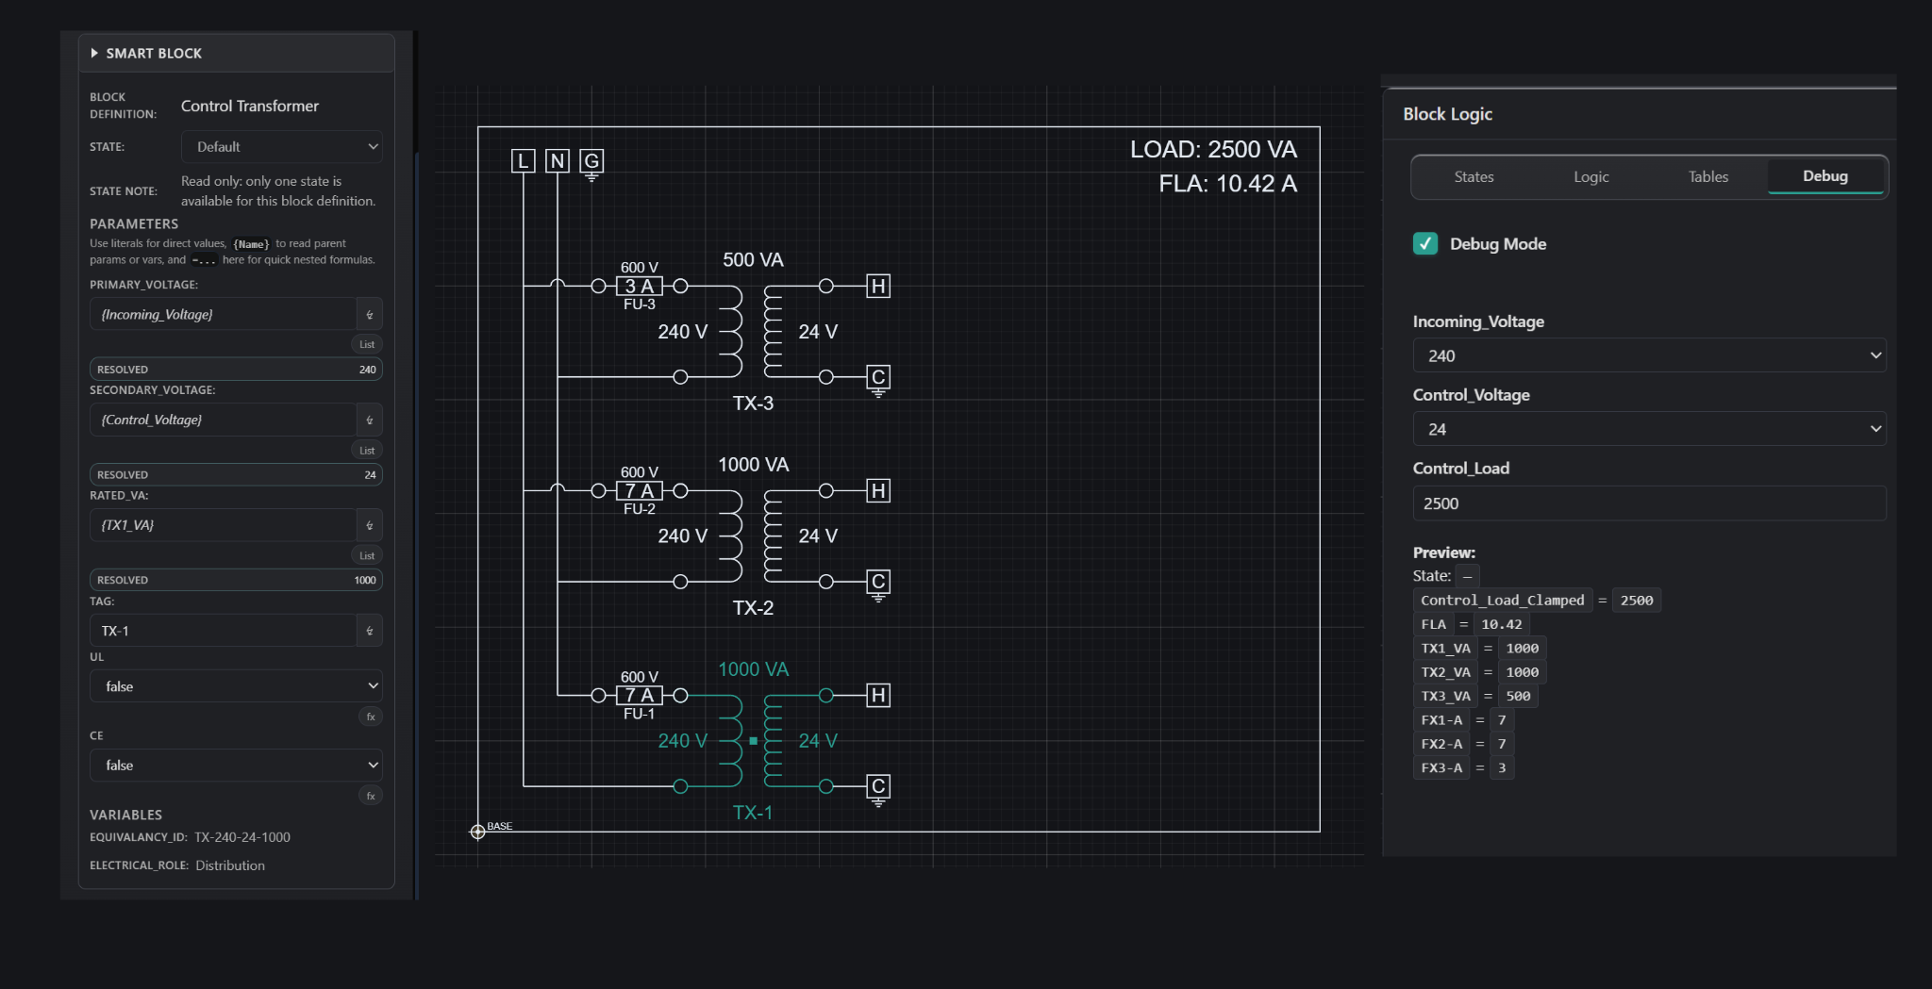Screen dimensions: 1932x989
Task: Click the List button under SECONDARY_VOLTAGE
Action: [367, 451]
